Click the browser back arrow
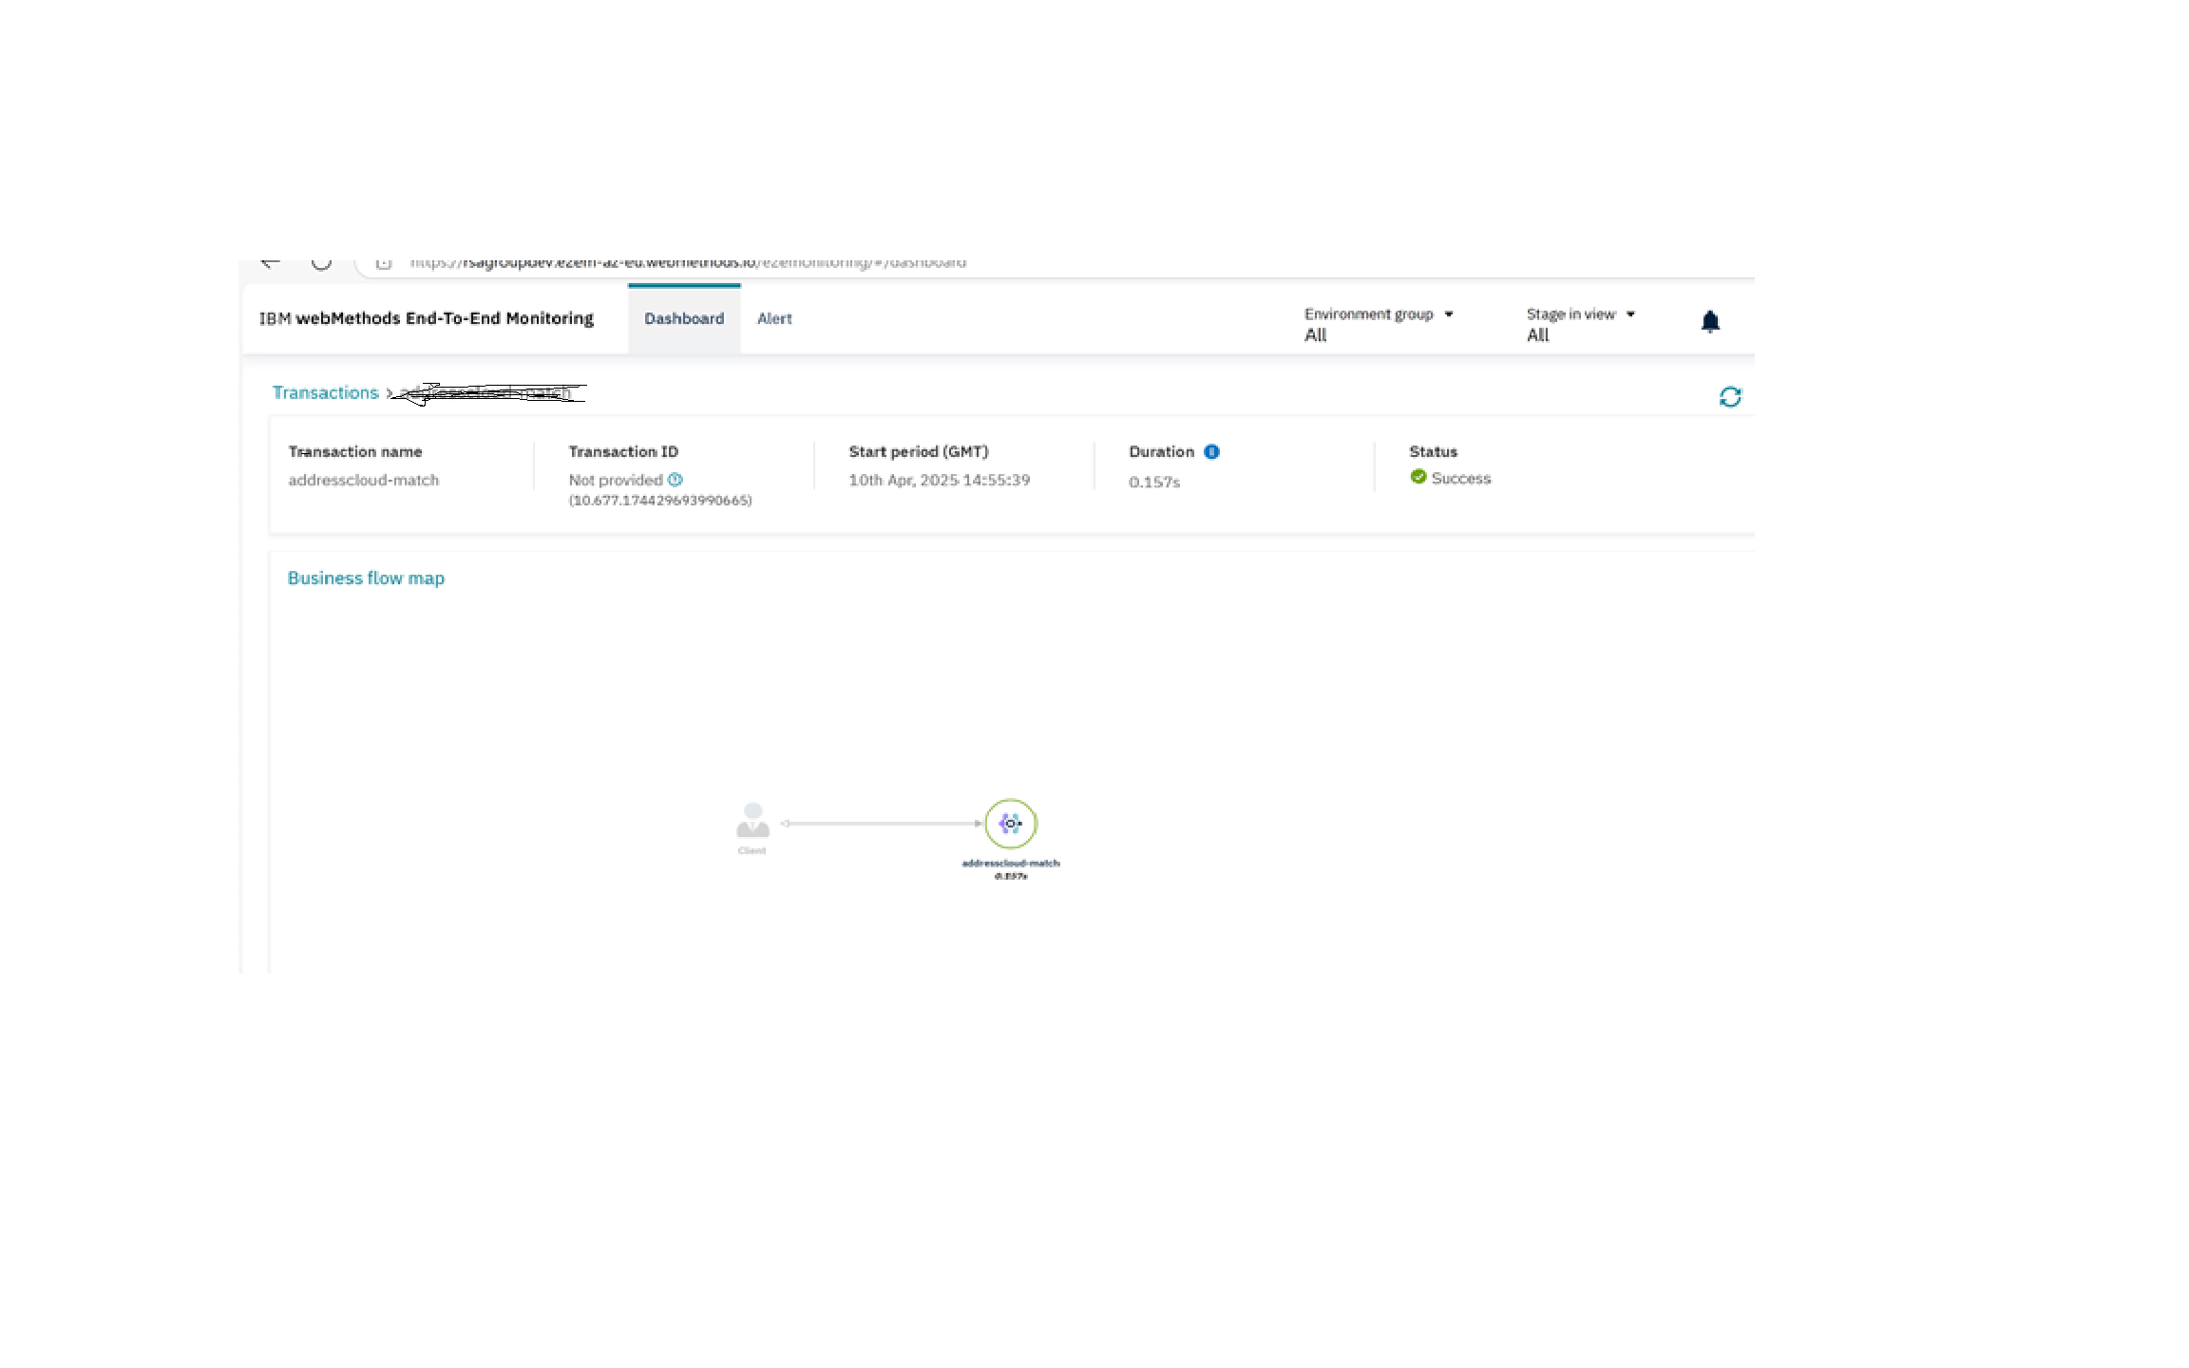2189x1368 pixels. [271, 263]
